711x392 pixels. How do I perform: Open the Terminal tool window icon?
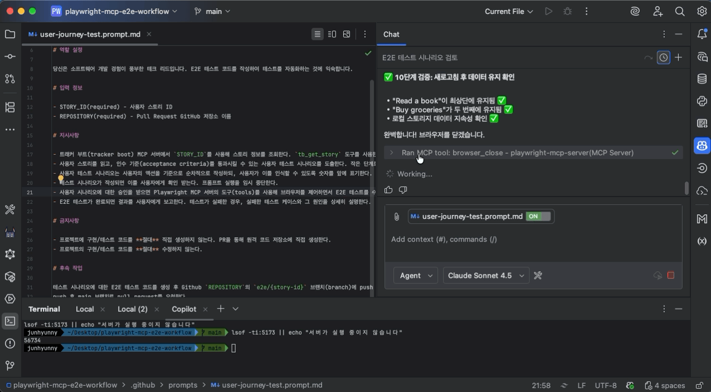tap(10, 321)
